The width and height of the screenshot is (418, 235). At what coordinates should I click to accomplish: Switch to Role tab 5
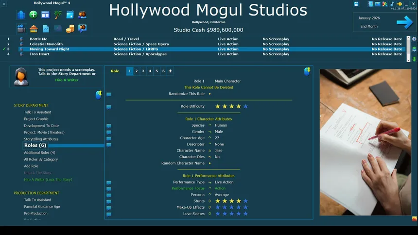tap(157, 71)
